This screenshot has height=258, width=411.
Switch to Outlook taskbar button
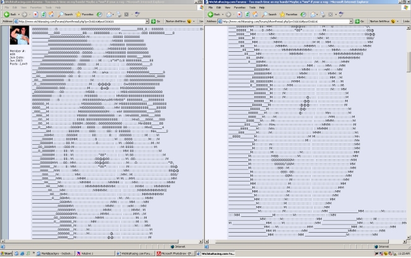point(54,254)
